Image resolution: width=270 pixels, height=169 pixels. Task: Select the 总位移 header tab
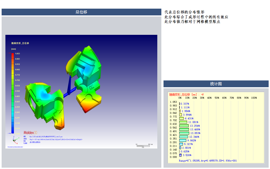(81, 12)
